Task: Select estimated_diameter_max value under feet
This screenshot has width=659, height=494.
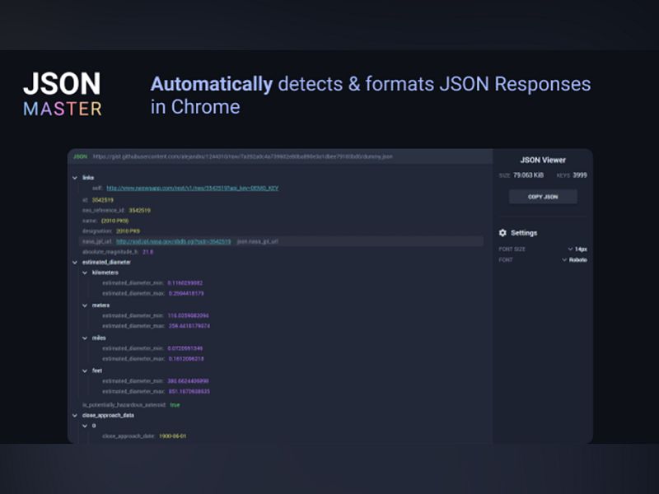Action: (x=189, y=392)
